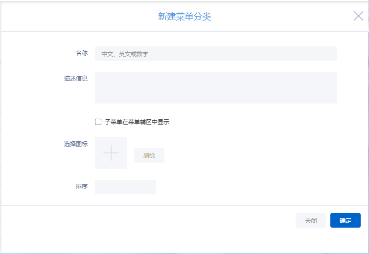Enable 子菜单在菜单辅区中显示 checkbox
The width and height of the screenshot is (369, 254).
pos(98,122)
